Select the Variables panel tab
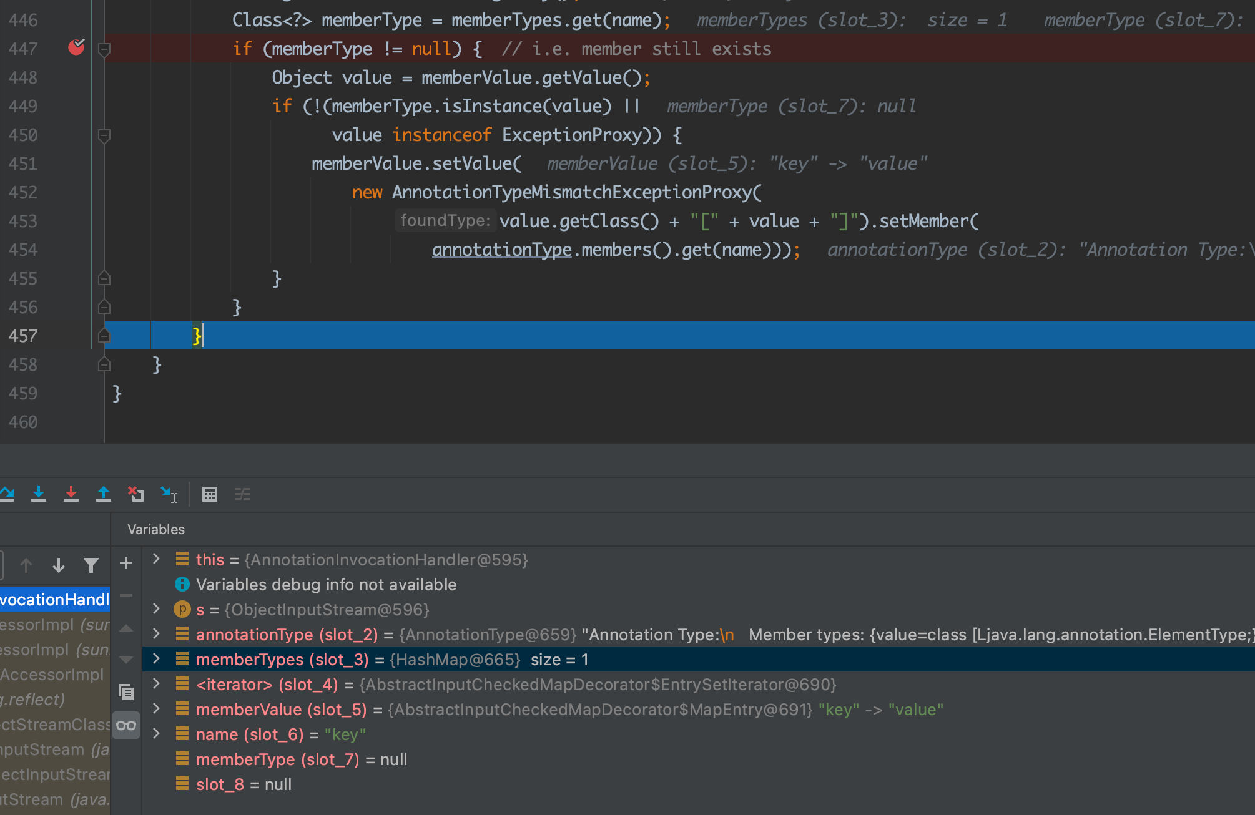Screen dimensions: 1255x815 click(x=156, y=529)
